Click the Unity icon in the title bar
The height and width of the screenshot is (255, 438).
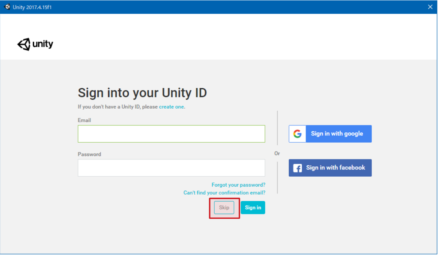coord(7,7)
